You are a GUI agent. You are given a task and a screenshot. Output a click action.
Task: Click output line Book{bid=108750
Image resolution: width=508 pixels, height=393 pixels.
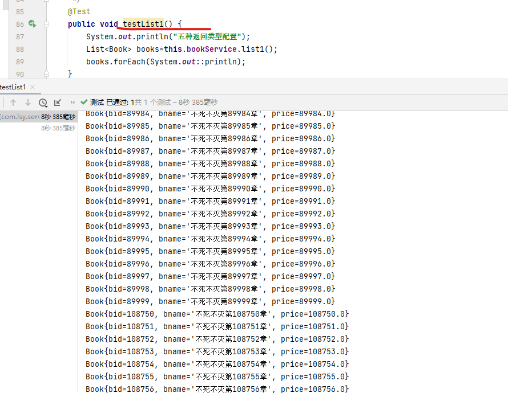coord(217,314)
